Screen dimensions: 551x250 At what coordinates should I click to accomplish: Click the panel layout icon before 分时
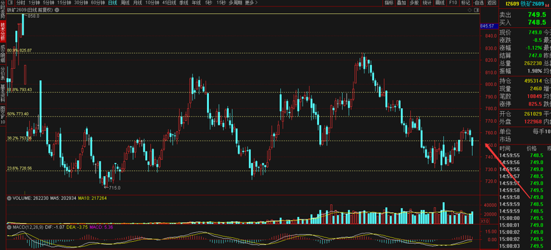click(11, 3)
